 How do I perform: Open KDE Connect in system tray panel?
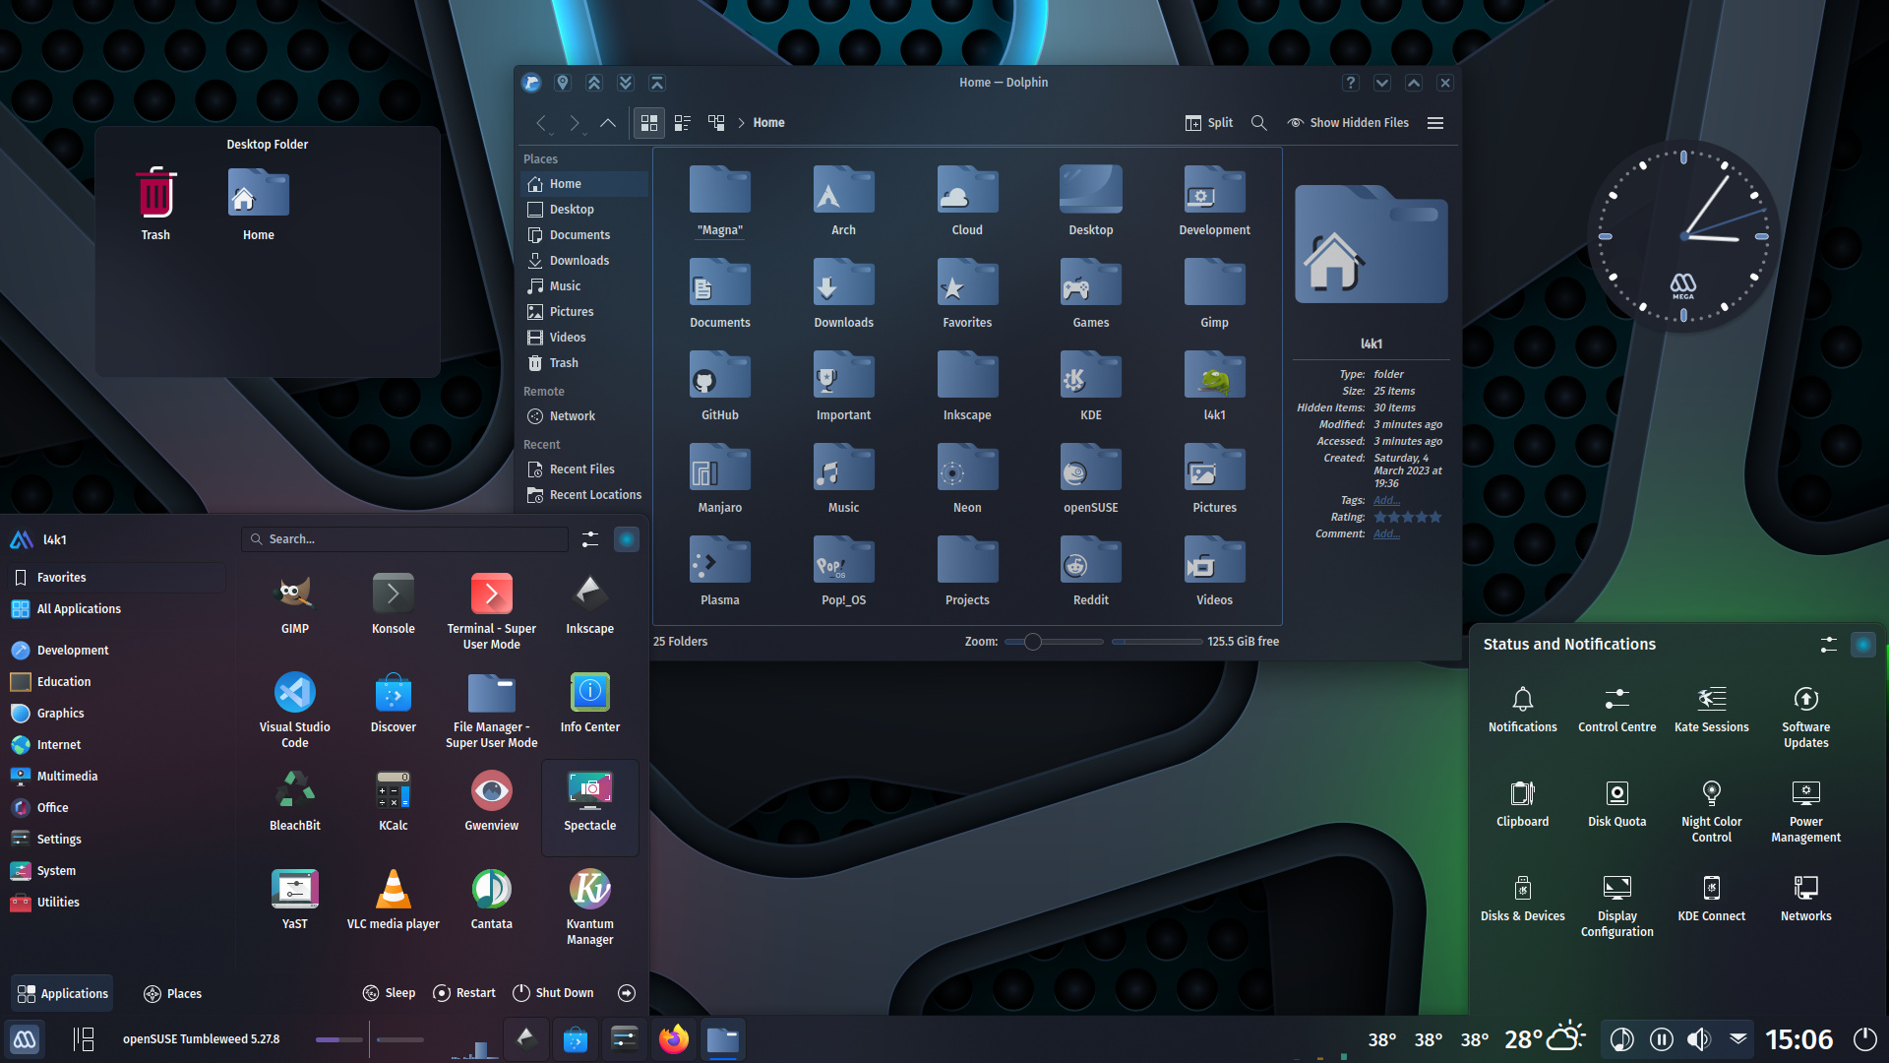pyautogui.click(x=1712, y=898)
